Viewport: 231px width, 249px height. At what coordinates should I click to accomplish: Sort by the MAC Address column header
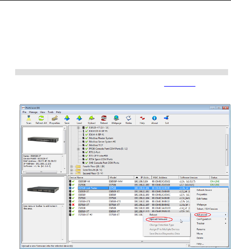tap(165, 178)
